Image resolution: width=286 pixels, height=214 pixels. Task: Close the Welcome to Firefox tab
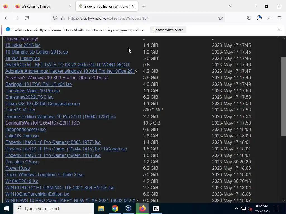tap(70, 6)
